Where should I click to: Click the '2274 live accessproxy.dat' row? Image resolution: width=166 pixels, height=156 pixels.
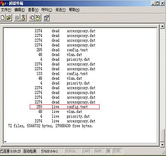[65, 121]
